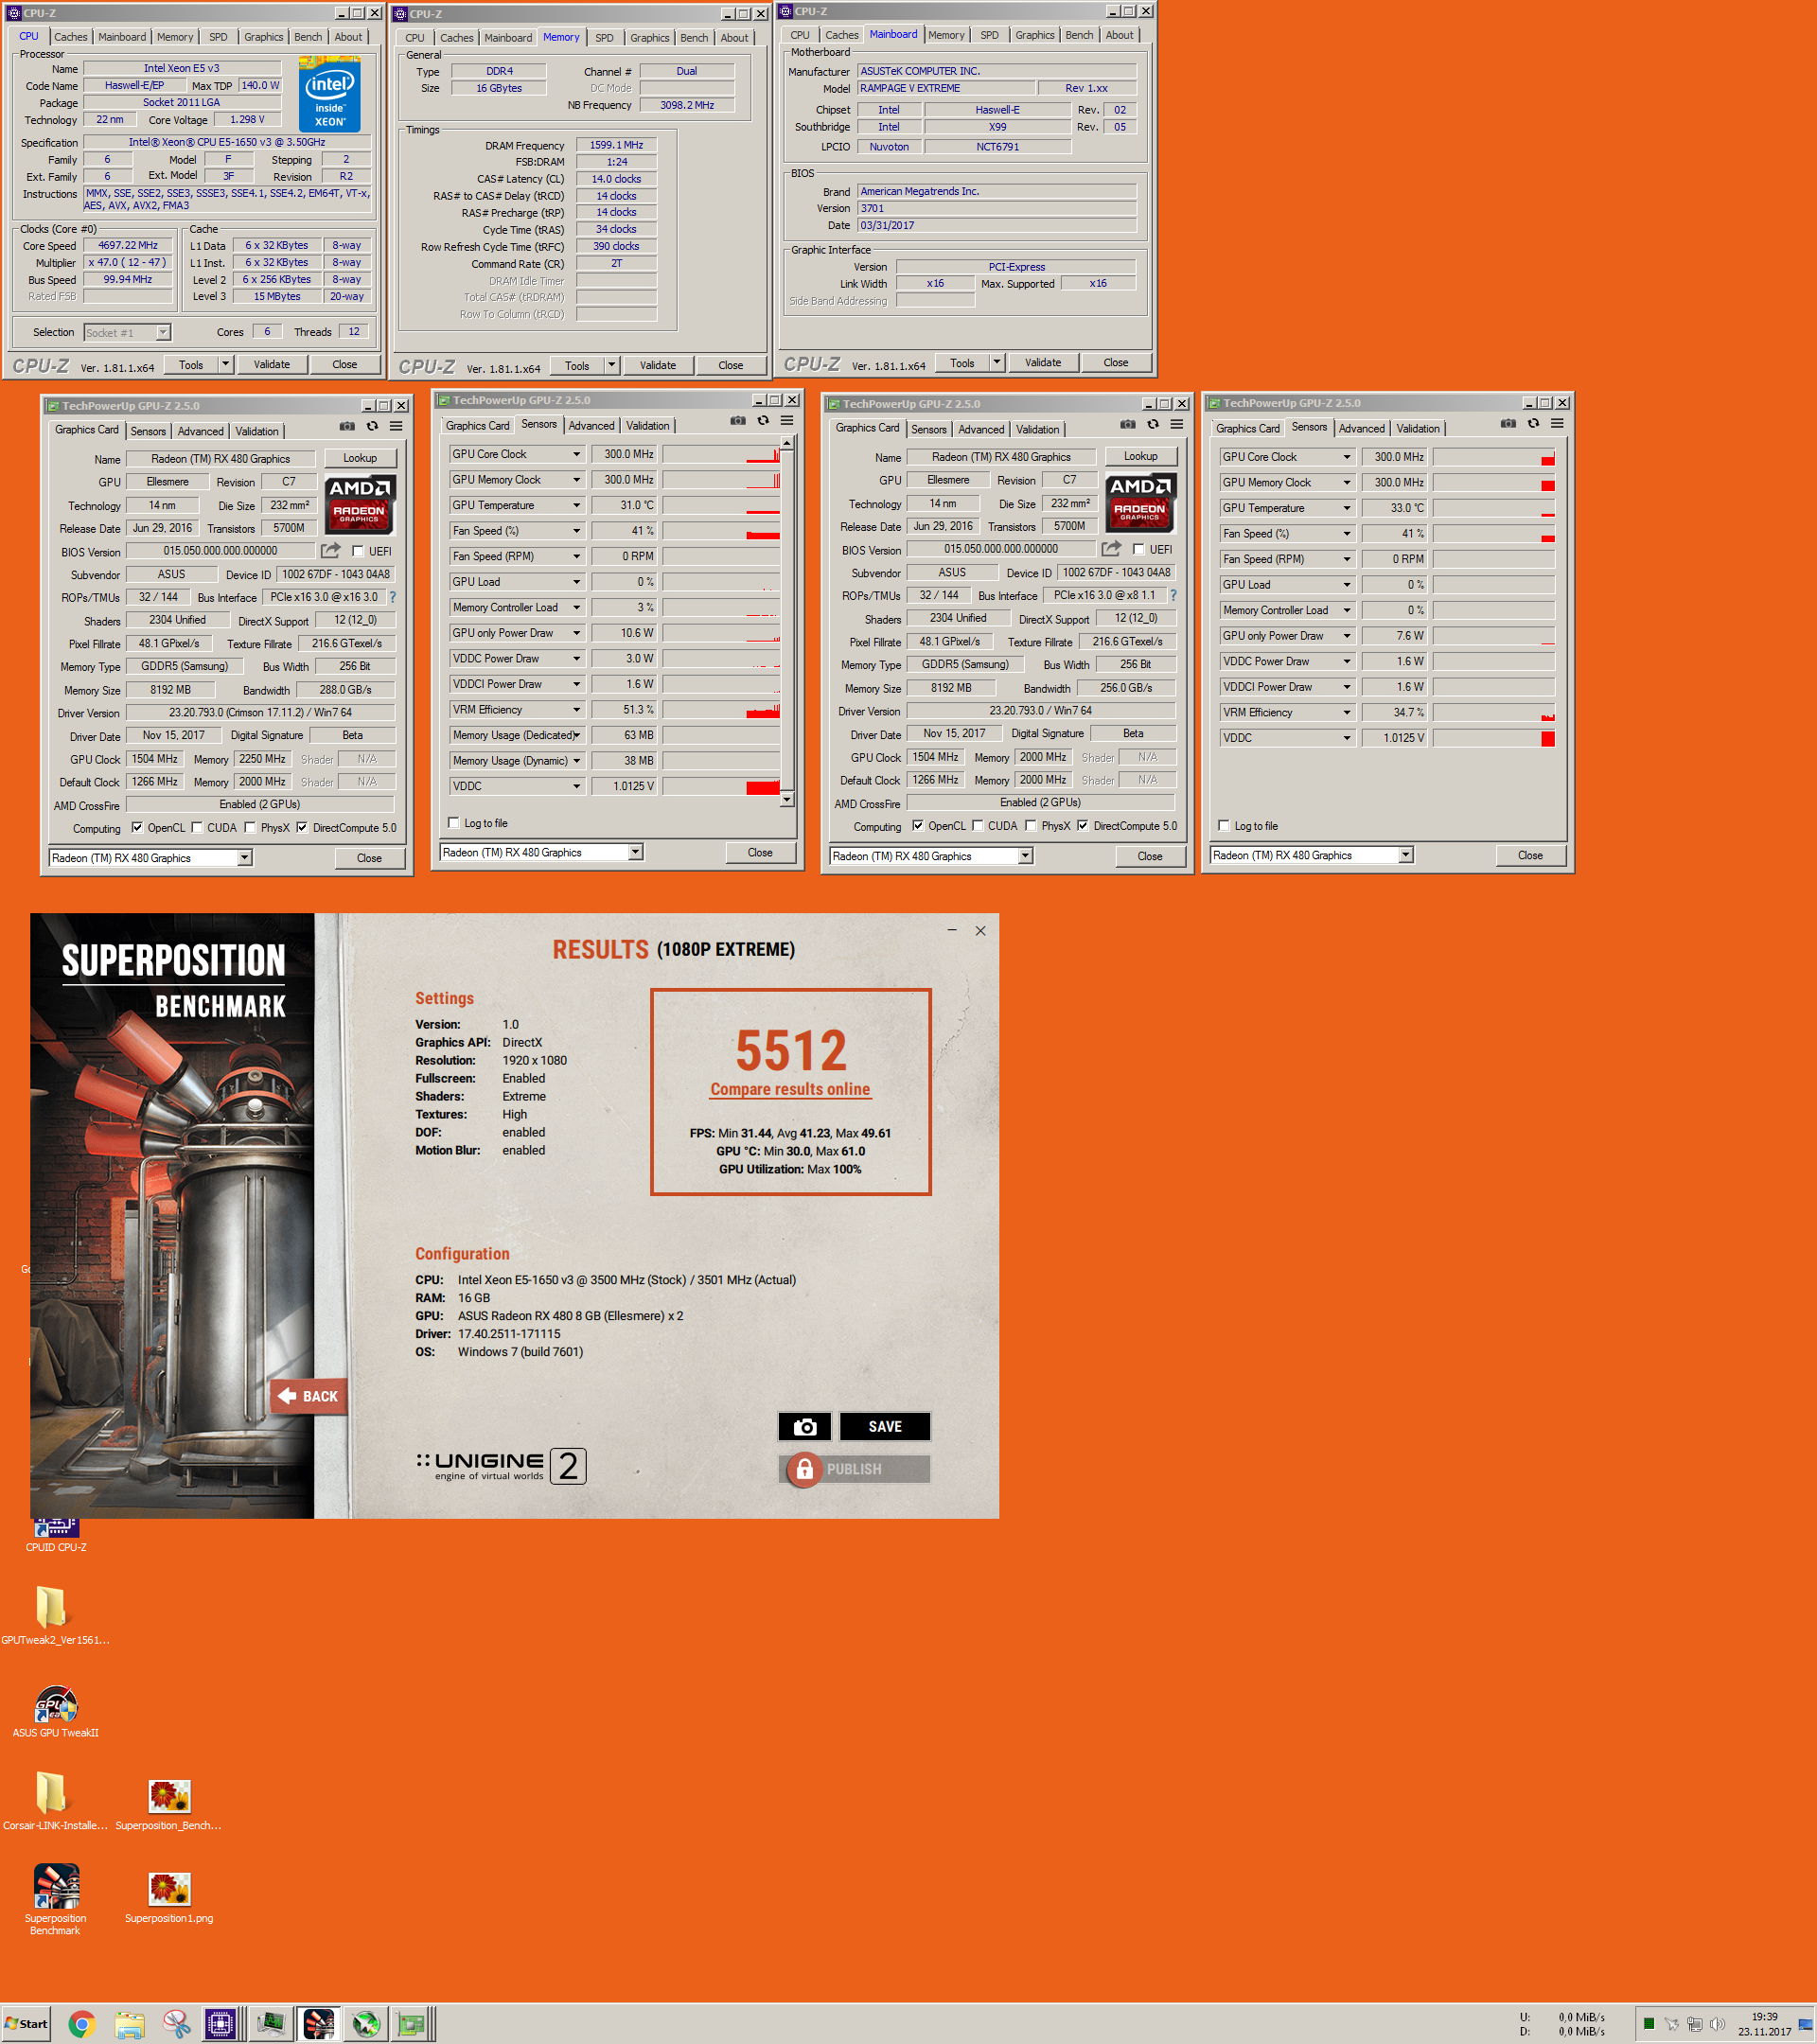Image resolution: width=1817 pixels, height=2044 pixels.
Task: Switch to Graphics tab in CPU-Z Mainboard window
Action: [1034, 35]
